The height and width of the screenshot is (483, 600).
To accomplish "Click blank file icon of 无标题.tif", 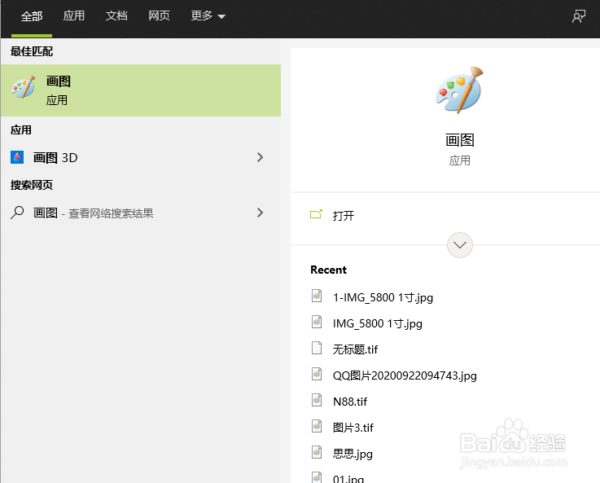I will coord(317,348).
